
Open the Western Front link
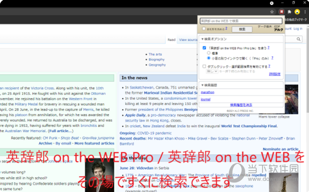click(x=81, y=99)
